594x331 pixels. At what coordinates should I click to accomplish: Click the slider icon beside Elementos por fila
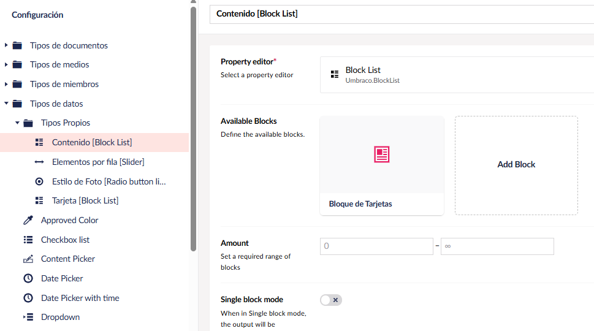pyautogui.click(x=39, y=162)
